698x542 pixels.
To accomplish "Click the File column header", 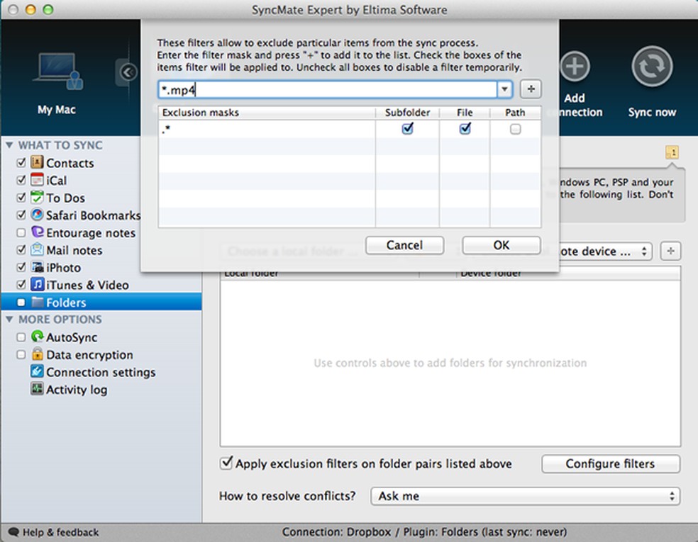I will (465, 113).
